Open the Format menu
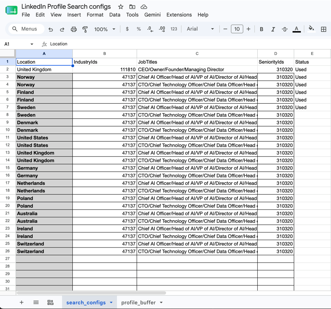This screenshot has height=309, width=331. (x=95, y=15)
